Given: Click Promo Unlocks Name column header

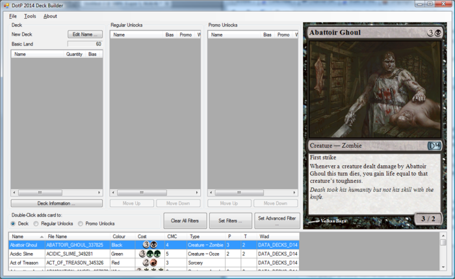Looking at the screenshot, I should pyautogui.click(x=234, y=34).
